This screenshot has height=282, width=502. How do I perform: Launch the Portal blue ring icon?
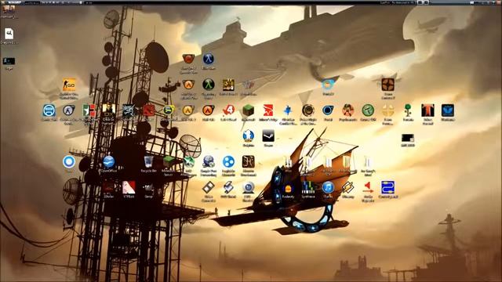[x=328, y=110]
